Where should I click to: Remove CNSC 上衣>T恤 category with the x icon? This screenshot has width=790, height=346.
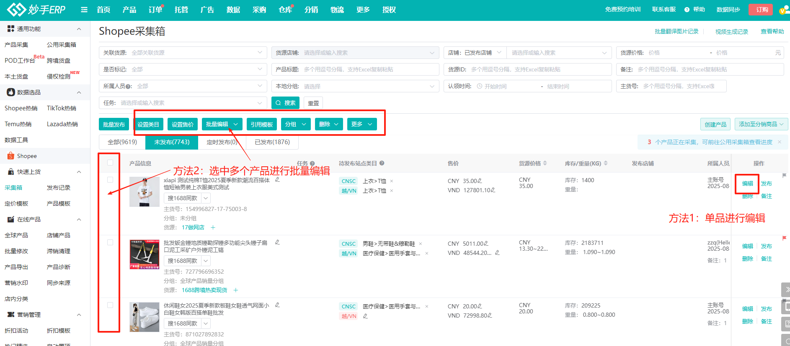(x=392, y=181)
